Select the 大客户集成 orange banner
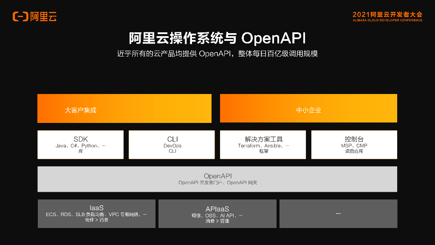 click(x=124, y=108)
